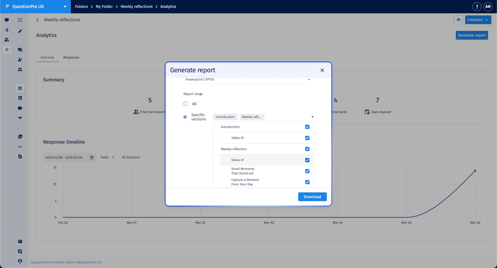Click the Analytics breadcrumb menu item
Viewport: 497px width, 268px height.
168,6
